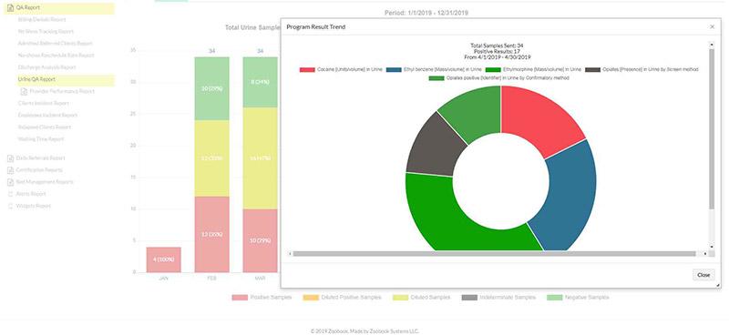
Task: Toggle Negative Samples legend item
Action: pyautogui.click(x=578, y=298)
